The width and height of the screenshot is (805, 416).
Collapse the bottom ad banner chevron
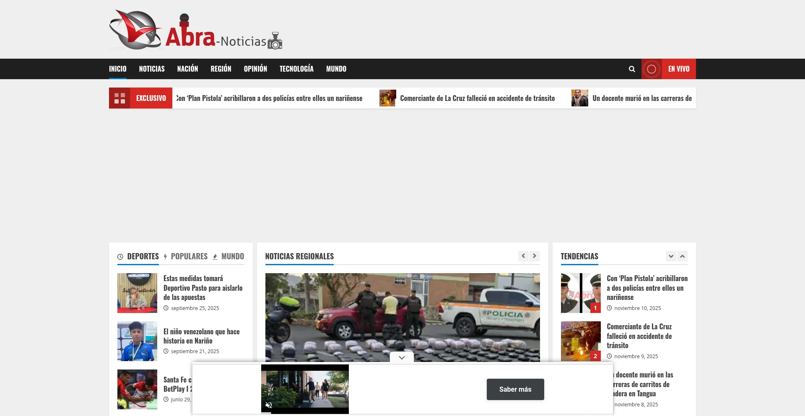pos(402,357)
